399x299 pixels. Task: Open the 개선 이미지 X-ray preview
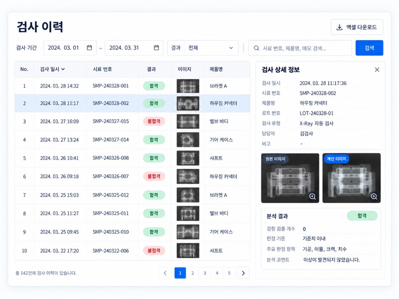point(352,178)
